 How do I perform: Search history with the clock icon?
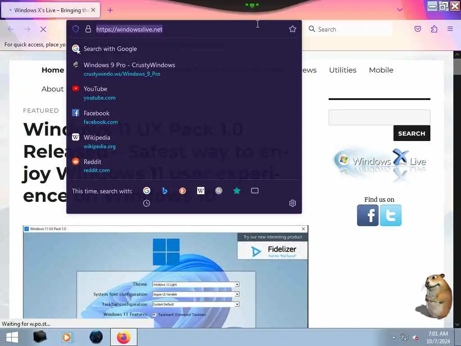[146, 203]
